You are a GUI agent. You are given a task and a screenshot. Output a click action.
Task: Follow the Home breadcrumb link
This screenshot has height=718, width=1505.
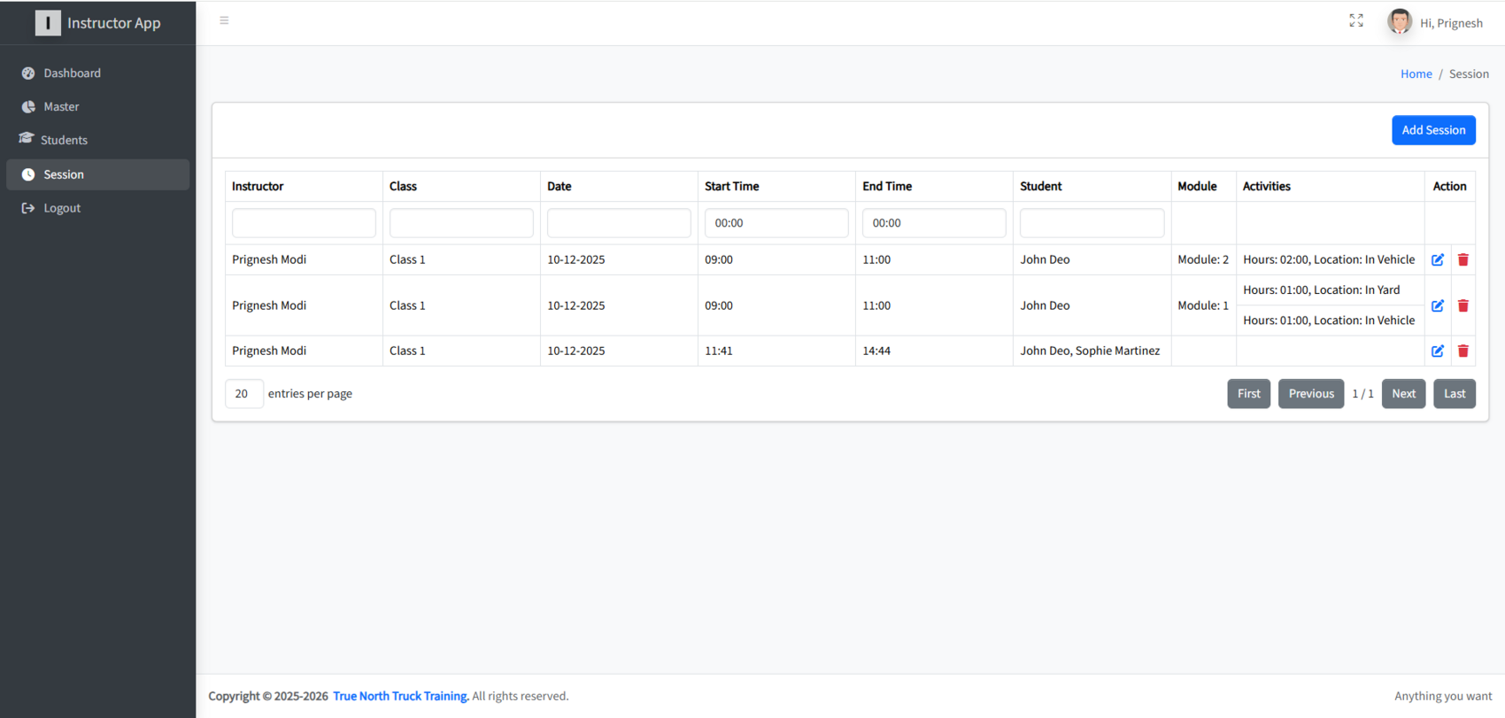point(1416,74)
